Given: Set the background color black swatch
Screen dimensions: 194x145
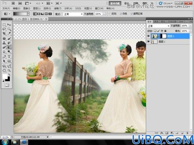Looking at the screenshot, I should click(x=8, y=80).
